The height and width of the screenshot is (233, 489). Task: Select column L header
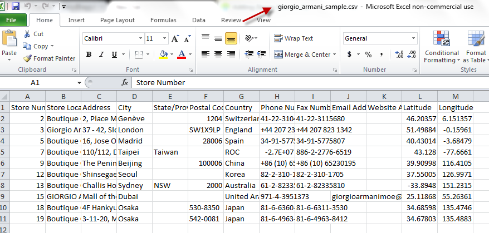pyautogui.click(x=420, y=97)
